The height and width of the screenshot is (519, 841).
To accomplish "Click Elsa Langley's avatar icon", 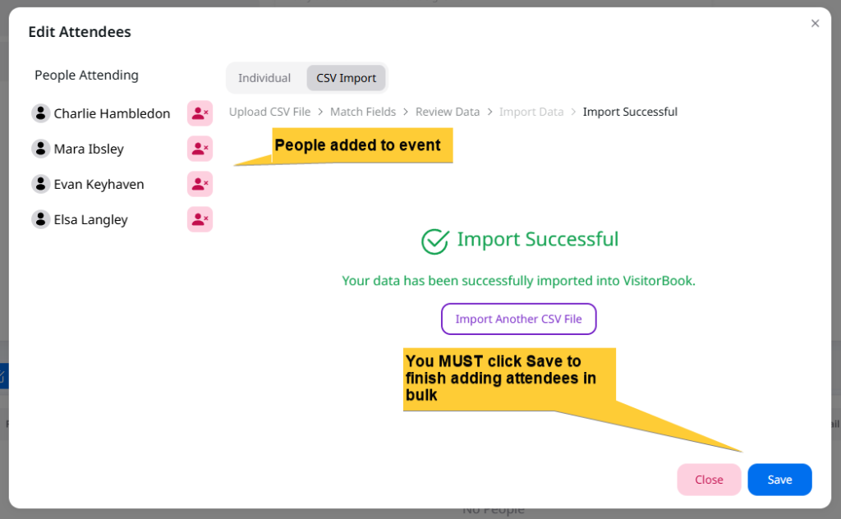I will [x=41, y=219].
